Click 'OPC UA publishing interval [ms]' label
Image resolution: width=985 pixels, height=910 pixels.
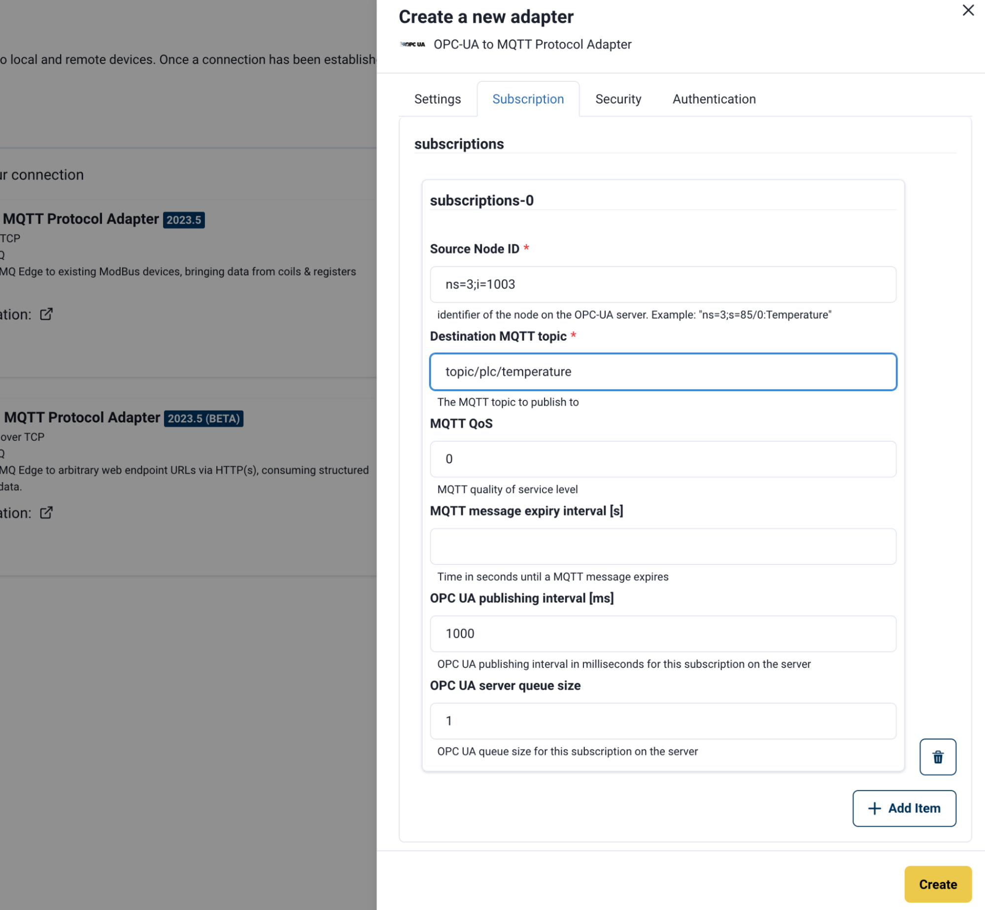pyautogui.click(x=522, y=598)
